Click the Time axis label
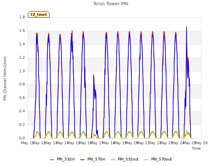Image resolution: width=222 pixels, height=166 pixels. (196, 148)
